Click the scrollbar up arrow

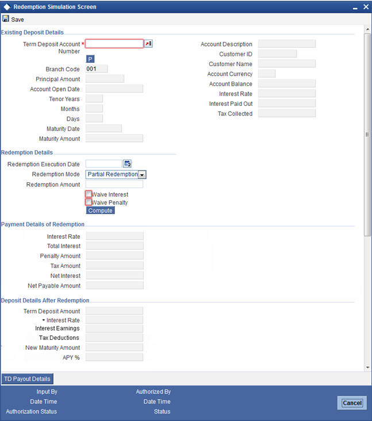pos(367,29)
